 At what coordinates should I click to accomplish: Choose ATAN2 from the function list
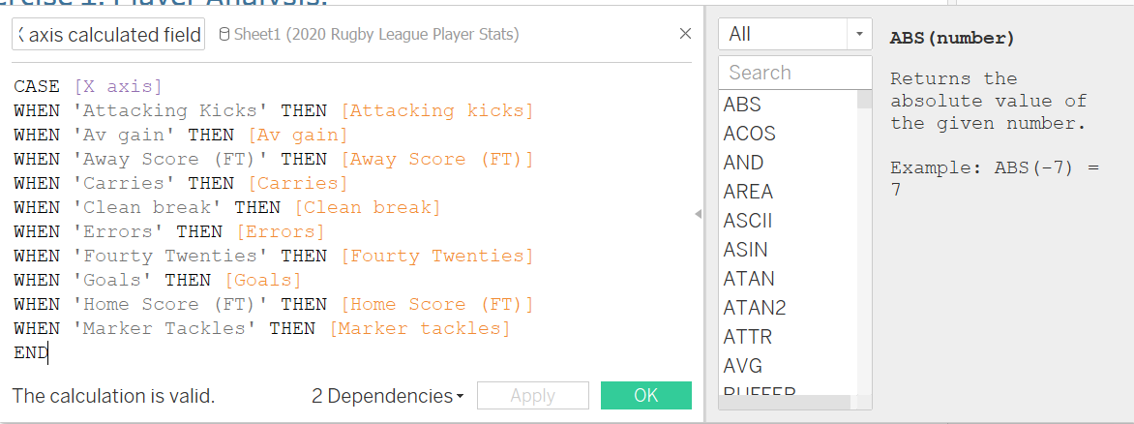755,308
